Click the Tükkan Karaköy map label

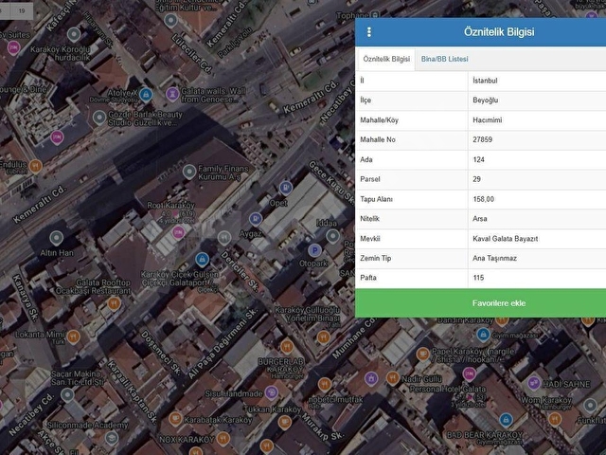coord(272,409)
